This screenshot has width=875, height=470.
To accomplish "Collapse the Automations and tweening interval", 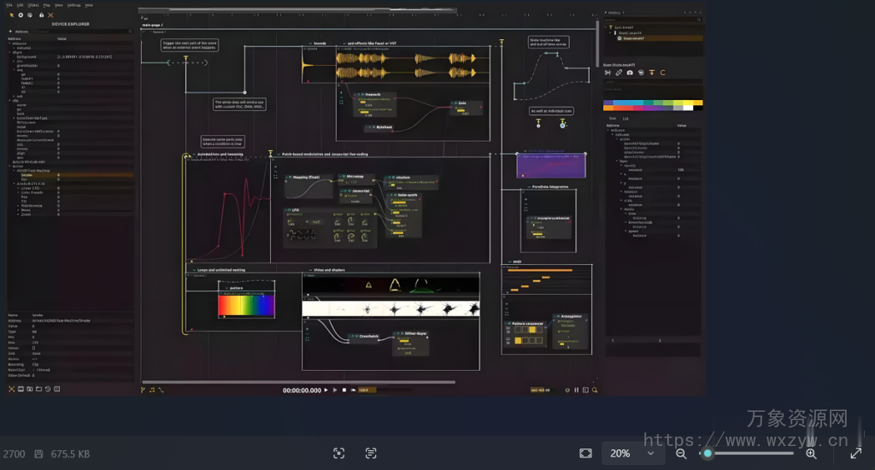I will [194, 154].
